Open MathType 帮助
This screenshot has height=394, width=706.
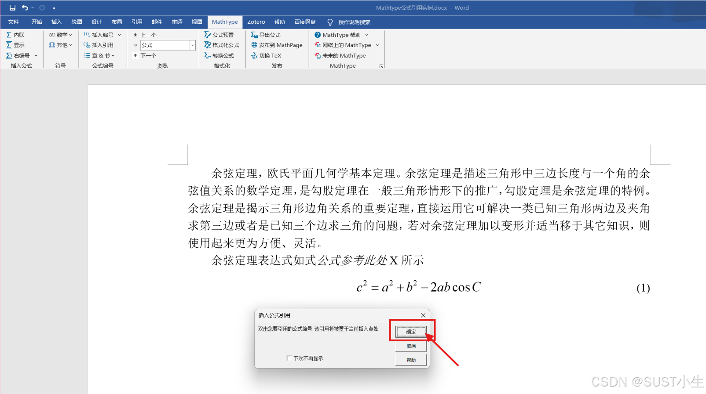tap(337, 35)
